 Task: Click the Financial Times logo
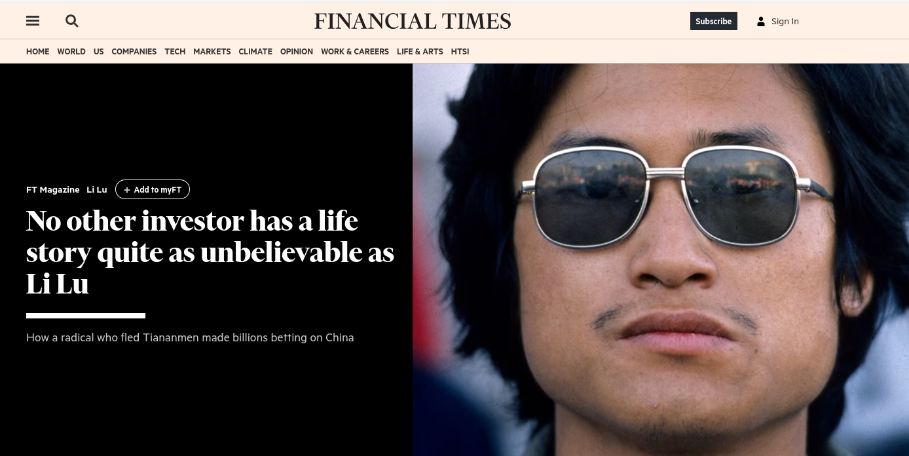pos(413,21)
